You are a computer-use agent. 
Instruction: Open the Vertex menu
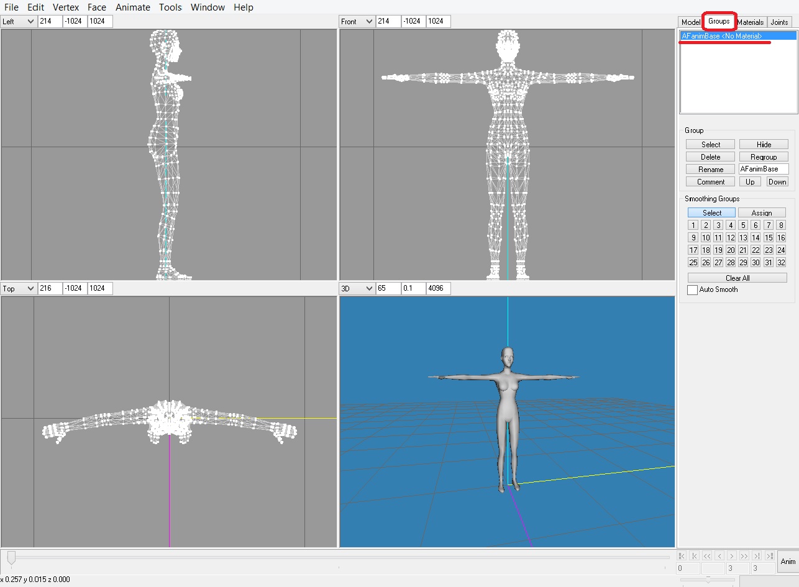click(x=66, y=7)
